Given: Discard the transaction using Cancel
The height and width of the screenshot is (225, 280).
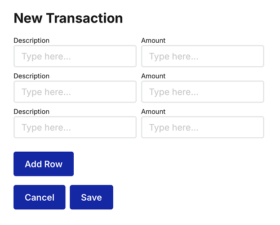Looking at the screenshot, I should click(40, 197).
